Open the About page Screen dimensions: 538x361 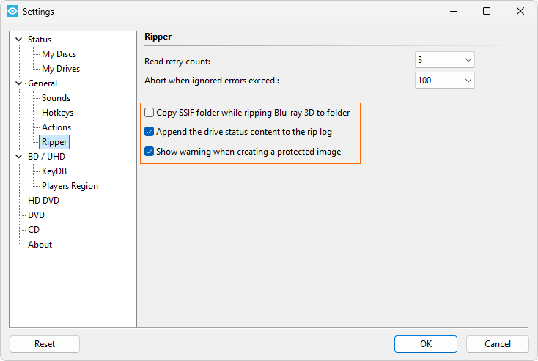tap(40, 245)
